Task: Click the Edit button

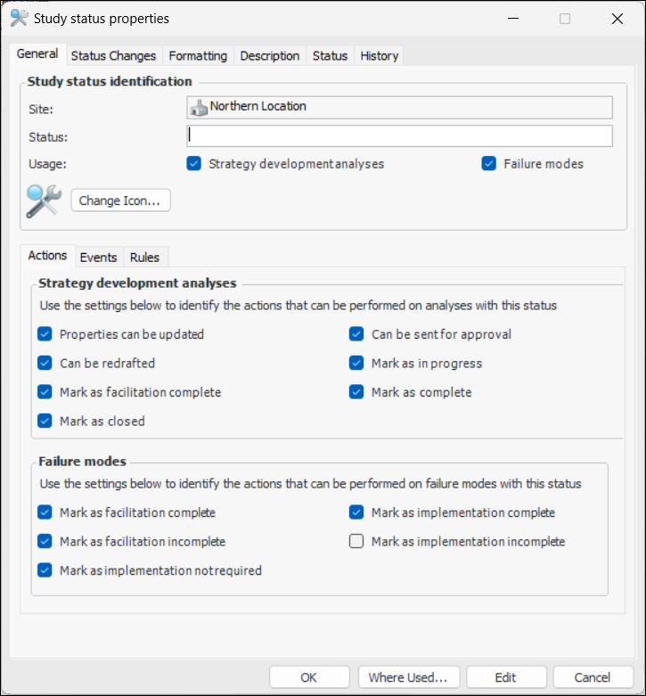Action: [506, 677]
